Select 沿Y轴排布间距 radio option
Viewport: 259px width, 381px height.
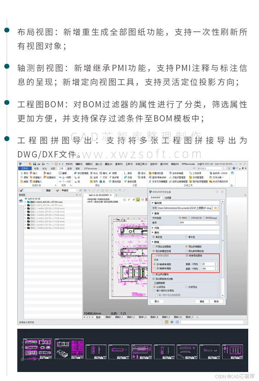(154, 269)
